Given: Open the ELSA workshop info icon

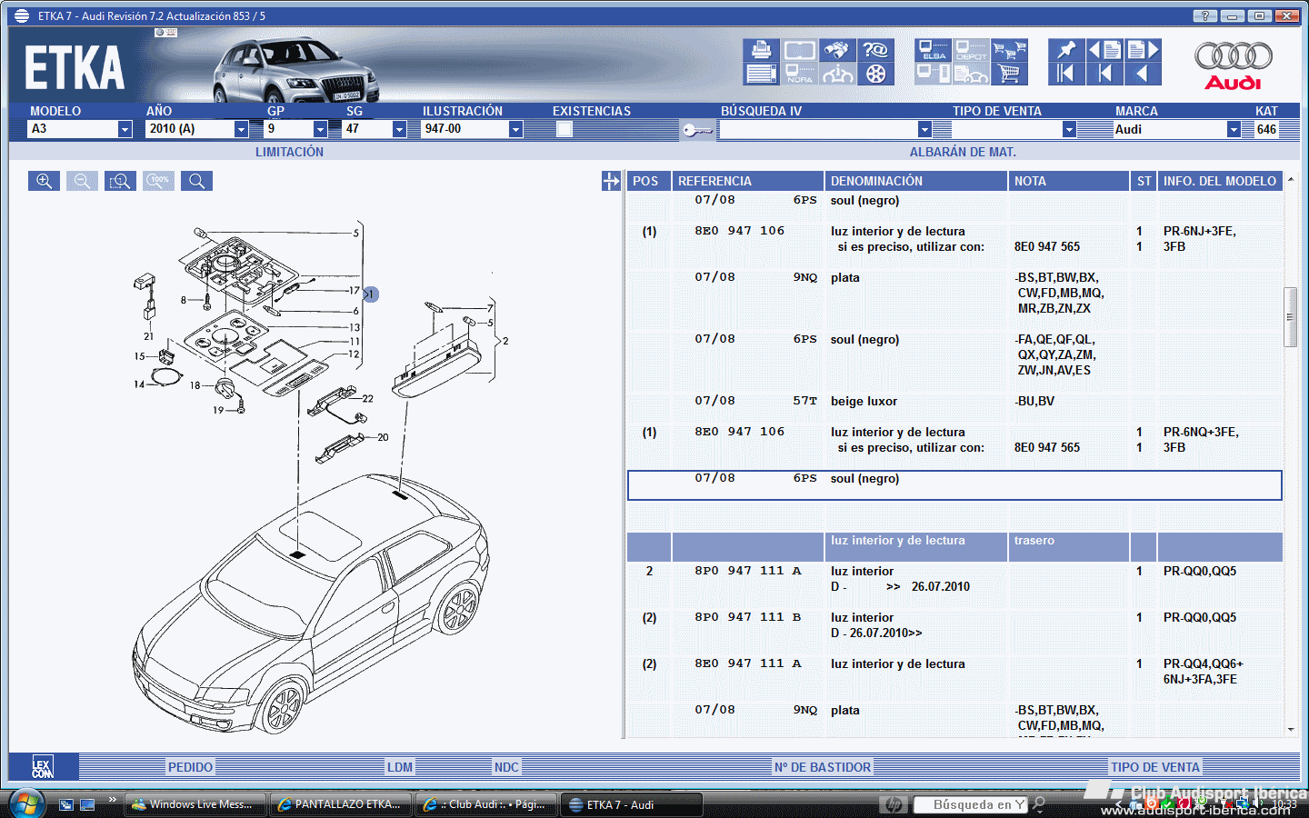Looking at the screenshot, I should 934,50.
